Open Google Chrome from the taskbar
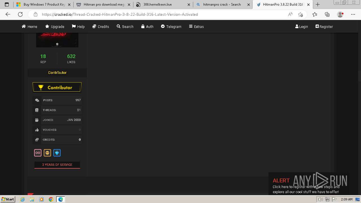This screenshot has width=361, height=203. point(51,199)
